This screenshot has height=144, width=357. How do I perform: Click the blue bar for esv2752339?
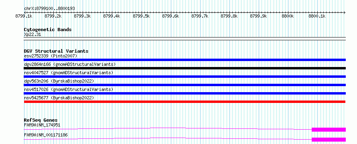185,60
